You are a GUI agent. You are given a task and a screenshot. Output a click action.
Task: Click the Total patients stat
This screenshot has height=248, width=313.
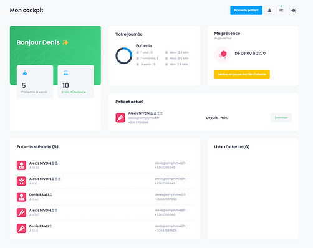145,52
